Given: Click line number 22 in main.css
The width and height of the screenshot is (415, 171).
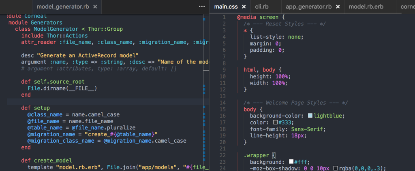Looking at the screenshot, I should [x=222, y=155].
